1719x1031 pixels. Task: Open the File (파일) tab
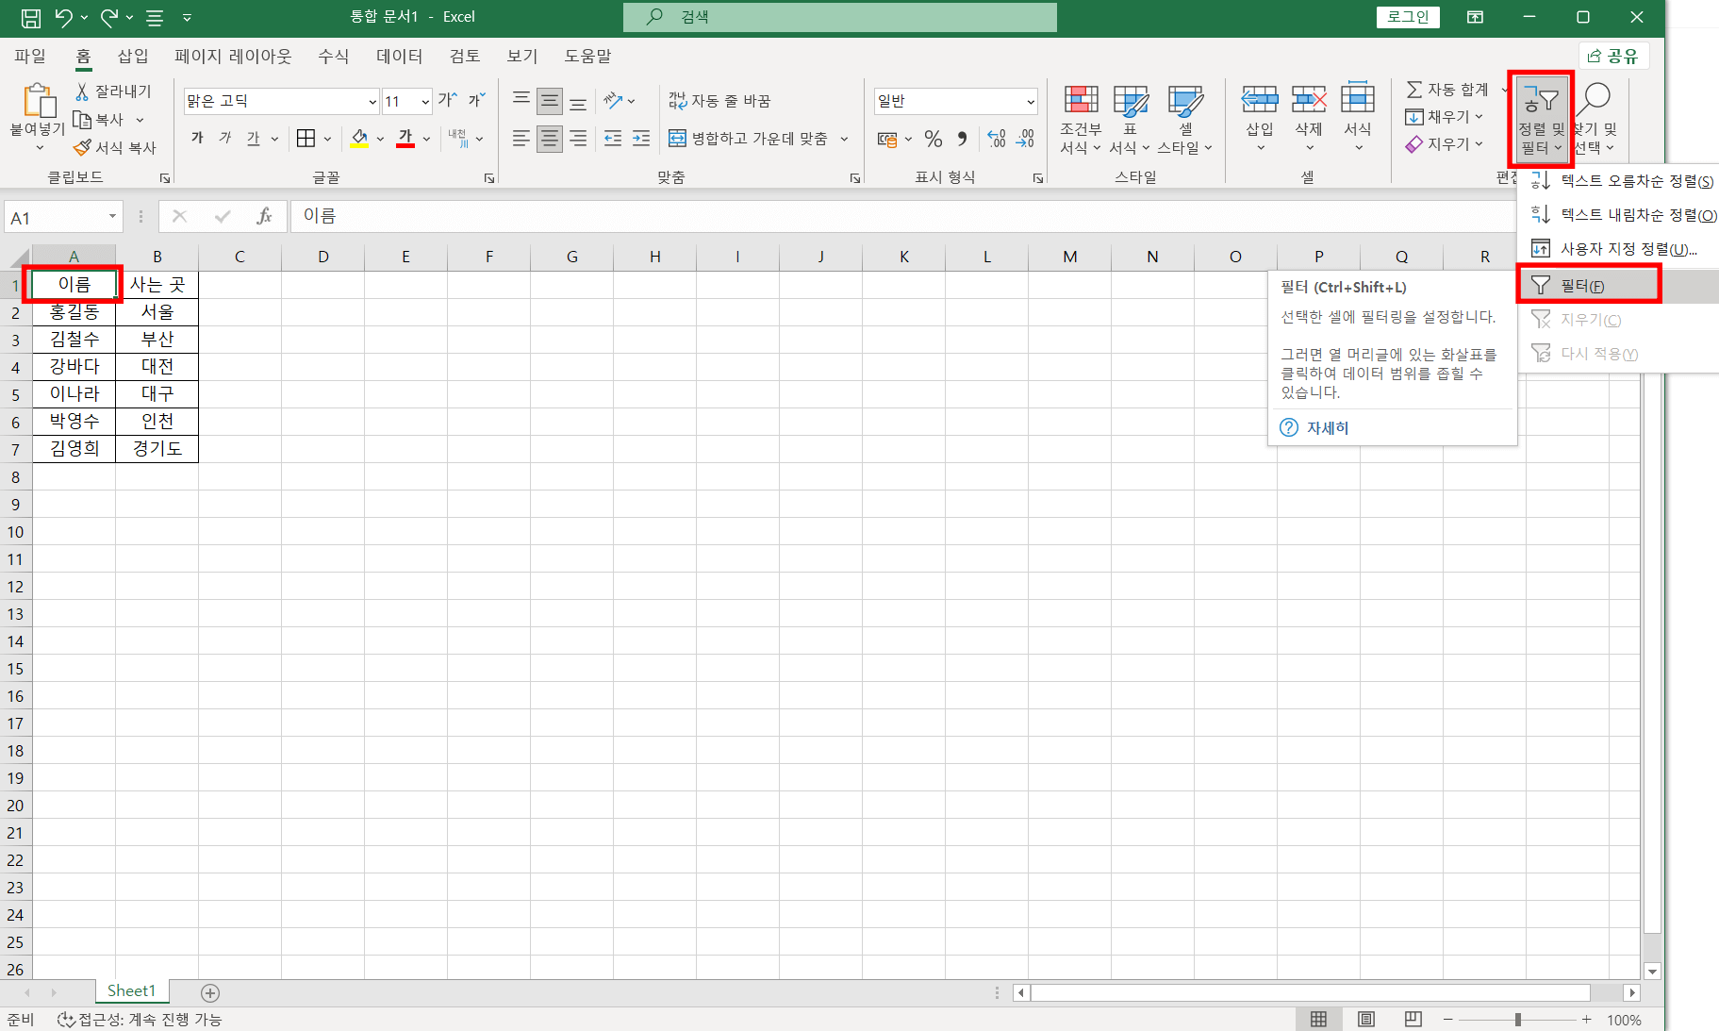pos(30,57)
